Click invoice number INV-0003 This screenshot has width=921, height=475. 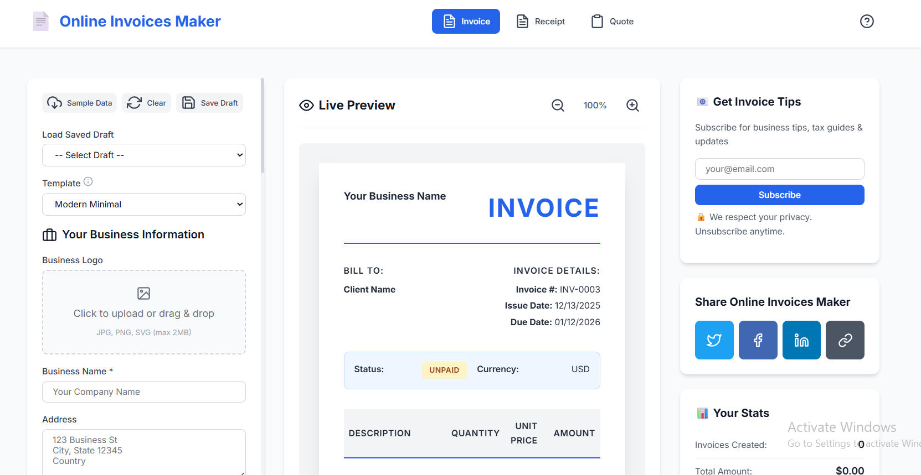580,289
